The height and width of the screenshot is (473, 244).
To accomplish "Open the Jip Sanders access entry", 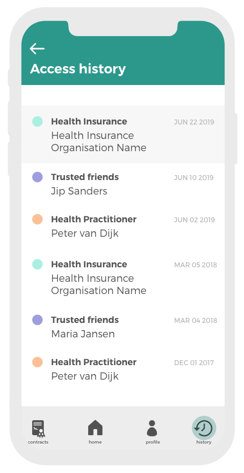I will pos(123,184).
